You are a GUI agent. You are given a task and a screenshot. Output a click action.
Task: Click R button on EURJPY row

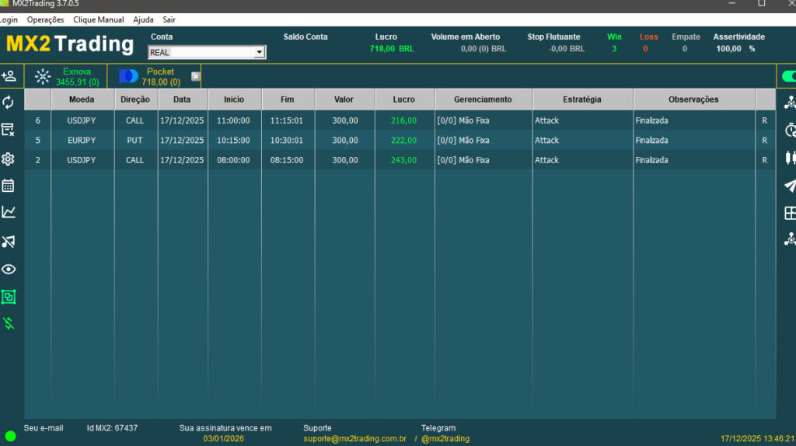click(x=765, y=141)
